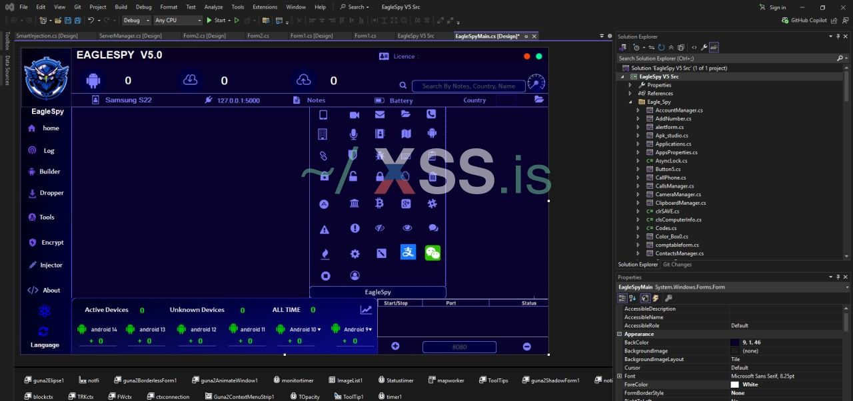Click the Search Solution Explorer field

pyautogui.click(x=726, y=59)
